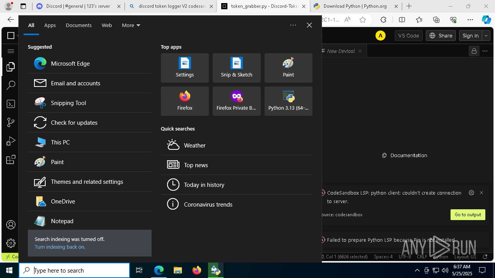This screenshot has height=278, width=495.
Task: Open Explorer icon in CodeSandbox sidebar
Action: point(11,67)
